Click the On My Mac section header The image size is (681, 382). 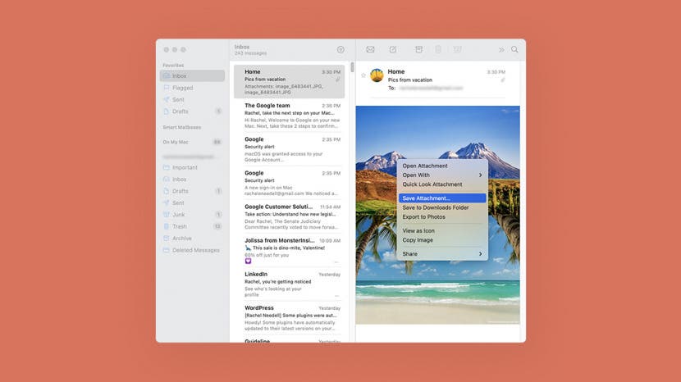[x=176, y=142]
